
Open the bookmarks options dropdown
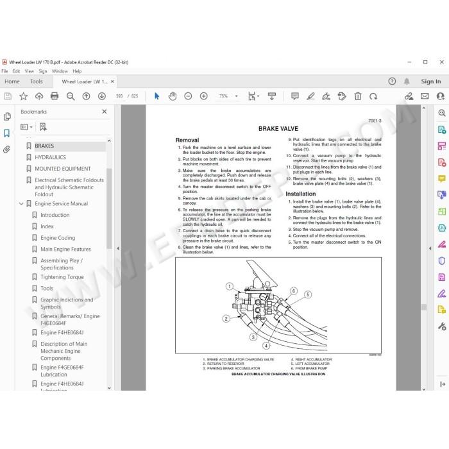pos(26,127)
